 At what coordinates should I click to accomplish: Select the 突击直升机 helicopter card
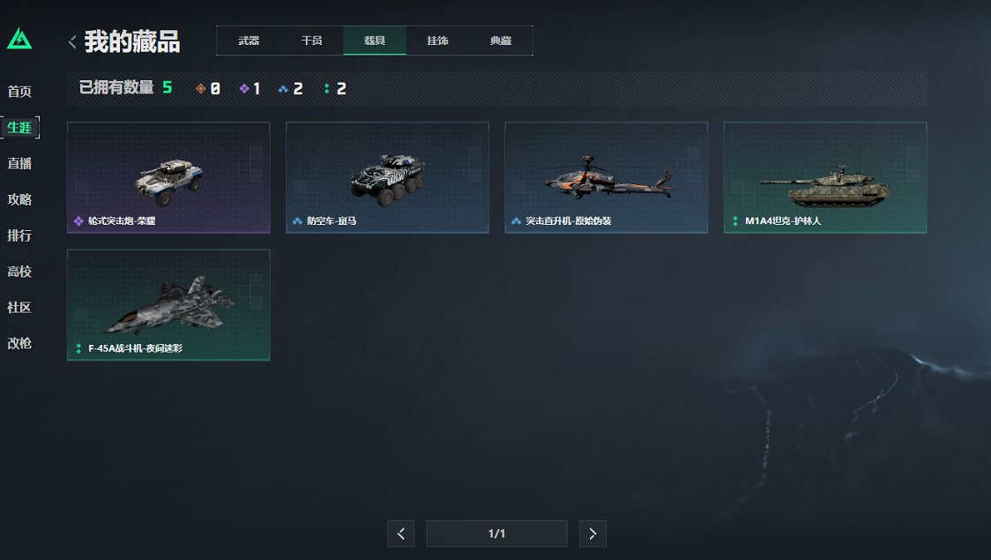pyautogui.click(x=606, y=177)
